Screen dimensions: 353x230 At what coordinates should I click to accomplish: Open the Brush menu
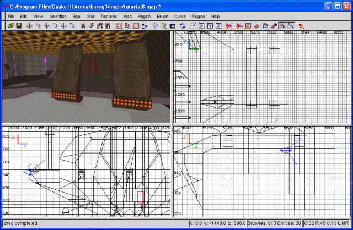[163, 17]
